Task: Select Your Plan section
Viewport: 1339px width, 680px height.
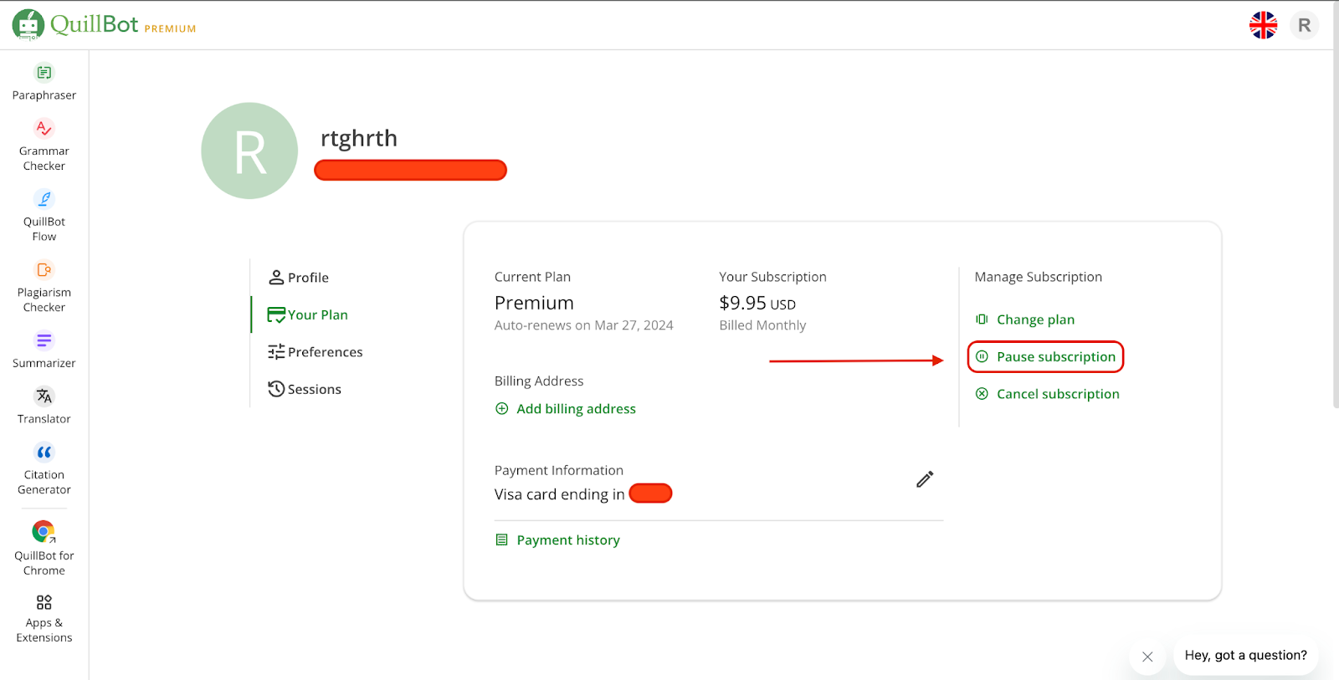Action: (307, 314)
